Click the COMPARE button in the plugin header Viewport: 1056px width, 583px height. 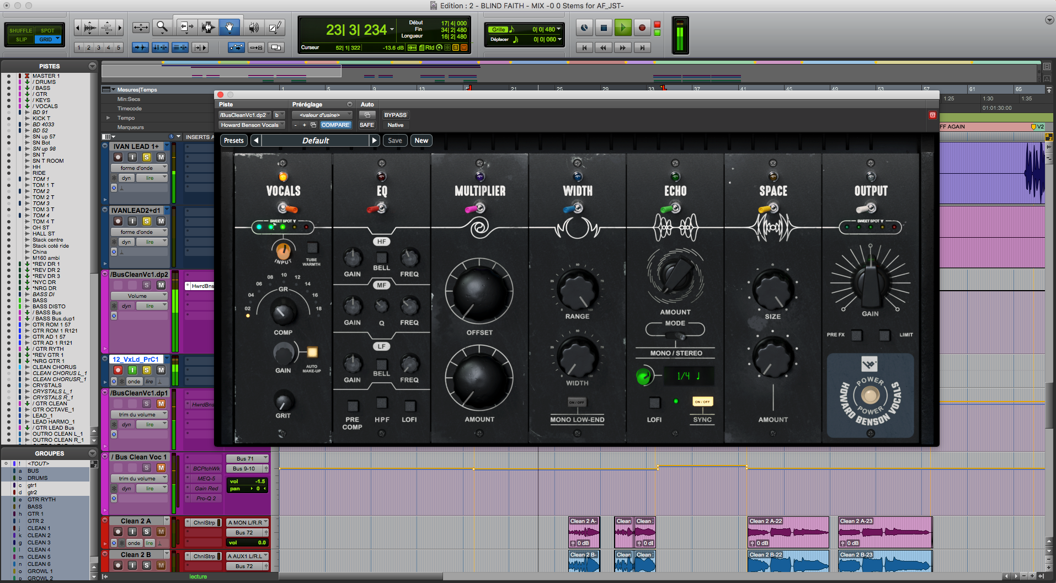pos(335,125)
